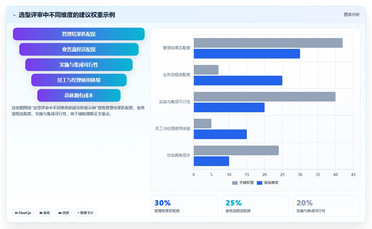372x229 pixels.
Task: Click the x-axis tick value 45
Action: point(353,175)
